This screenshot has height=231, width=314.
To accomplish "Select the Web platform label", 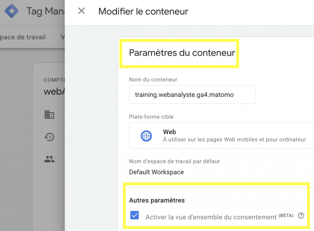I will (x=169, y=132).
